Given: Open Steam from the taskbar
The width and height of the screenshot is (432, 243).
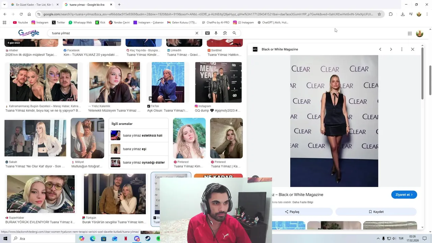Looking at the screenshot, I should [148, 239].
